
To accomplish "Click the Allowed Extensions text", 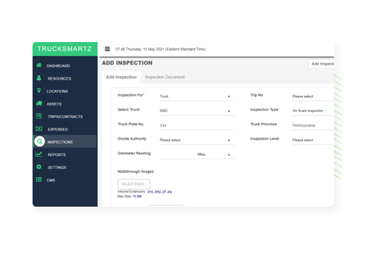I will click(144, 191).
